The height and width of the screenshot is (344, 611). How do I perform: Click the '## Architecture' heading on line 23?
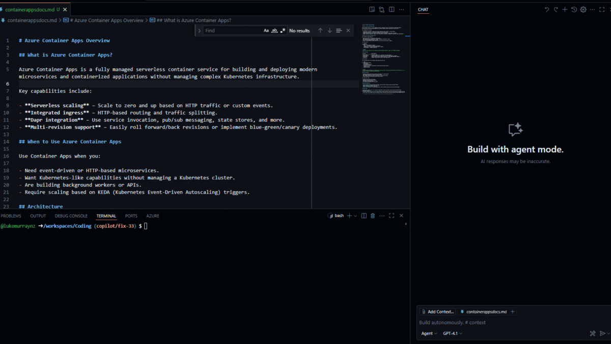(41, 207)
